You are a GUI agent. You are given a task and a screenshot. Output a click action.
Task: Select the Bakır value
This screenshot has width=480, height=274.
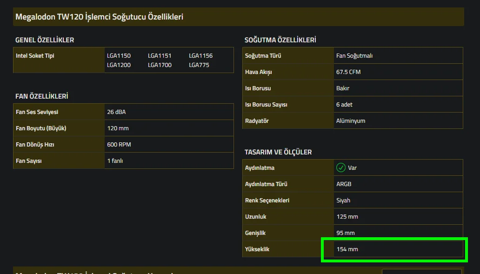click(342, 88)
